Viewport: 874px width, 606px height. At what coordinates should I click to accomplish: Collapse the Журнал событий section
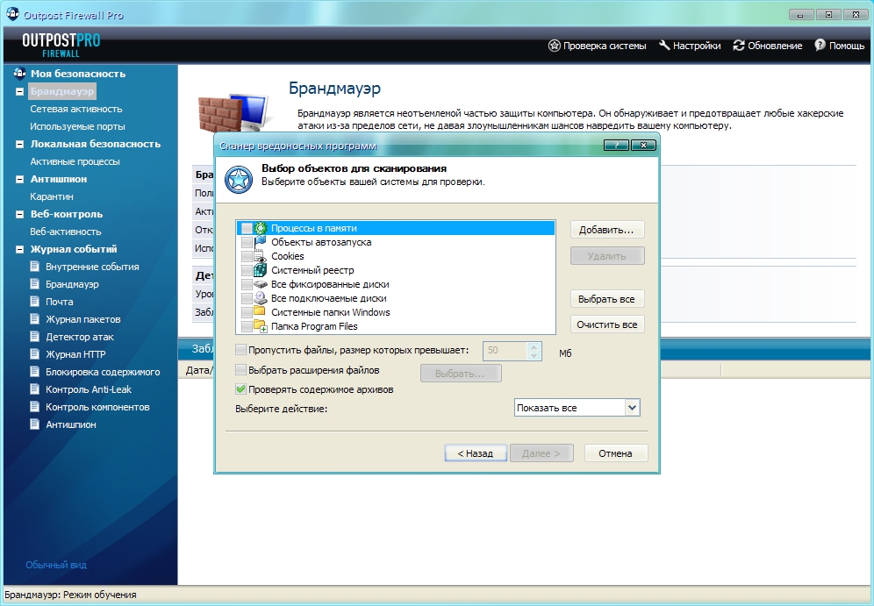[19, 250]
